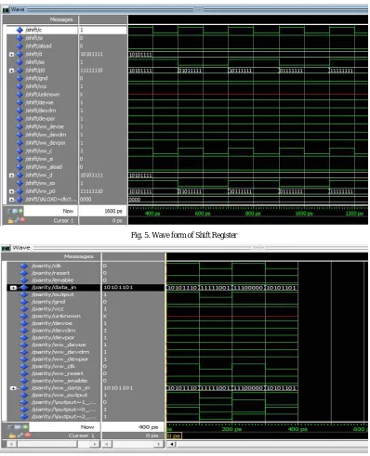Click the lock icon beside upper Cursor 1
Image resolution: width=370 pixels, height=456 pixels.
10,220
